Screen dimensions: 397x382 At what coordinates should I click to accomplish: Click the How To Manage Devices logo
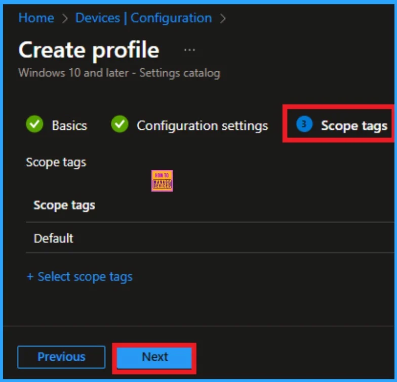(x=162, y=180)
